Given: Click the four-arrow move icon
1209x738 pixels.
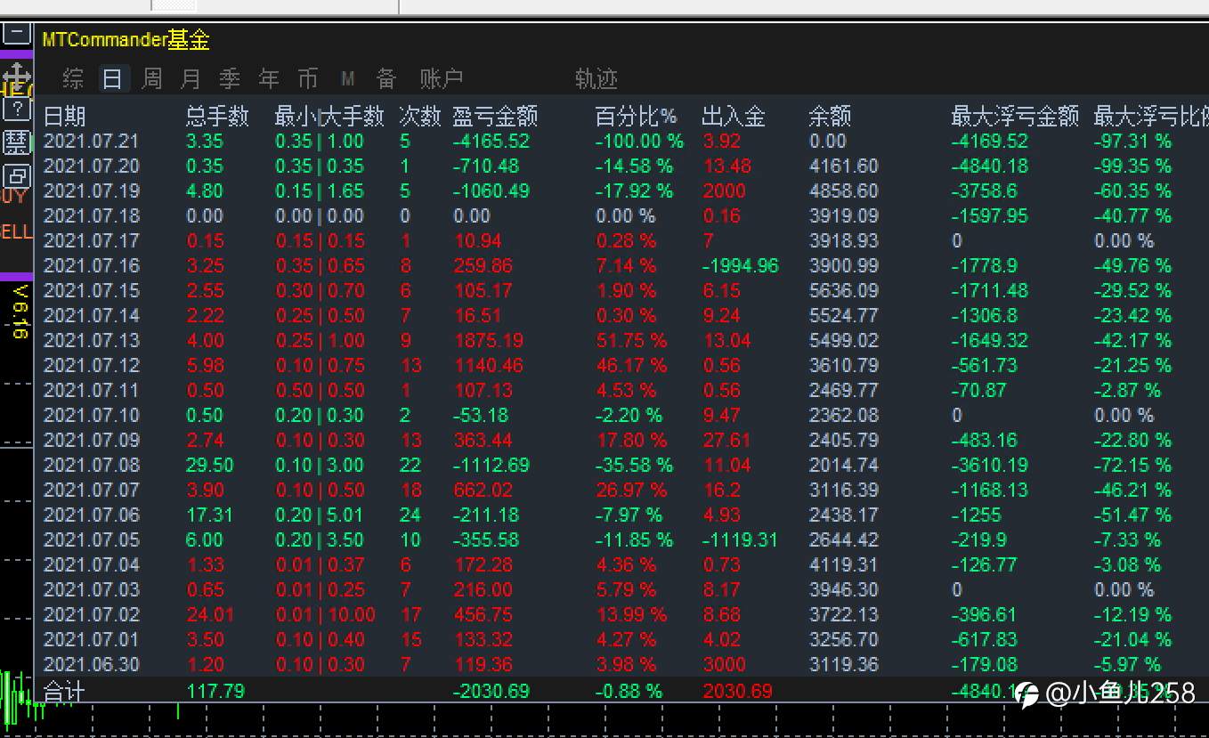Looking at the screenshot, I should coord(16,75).
